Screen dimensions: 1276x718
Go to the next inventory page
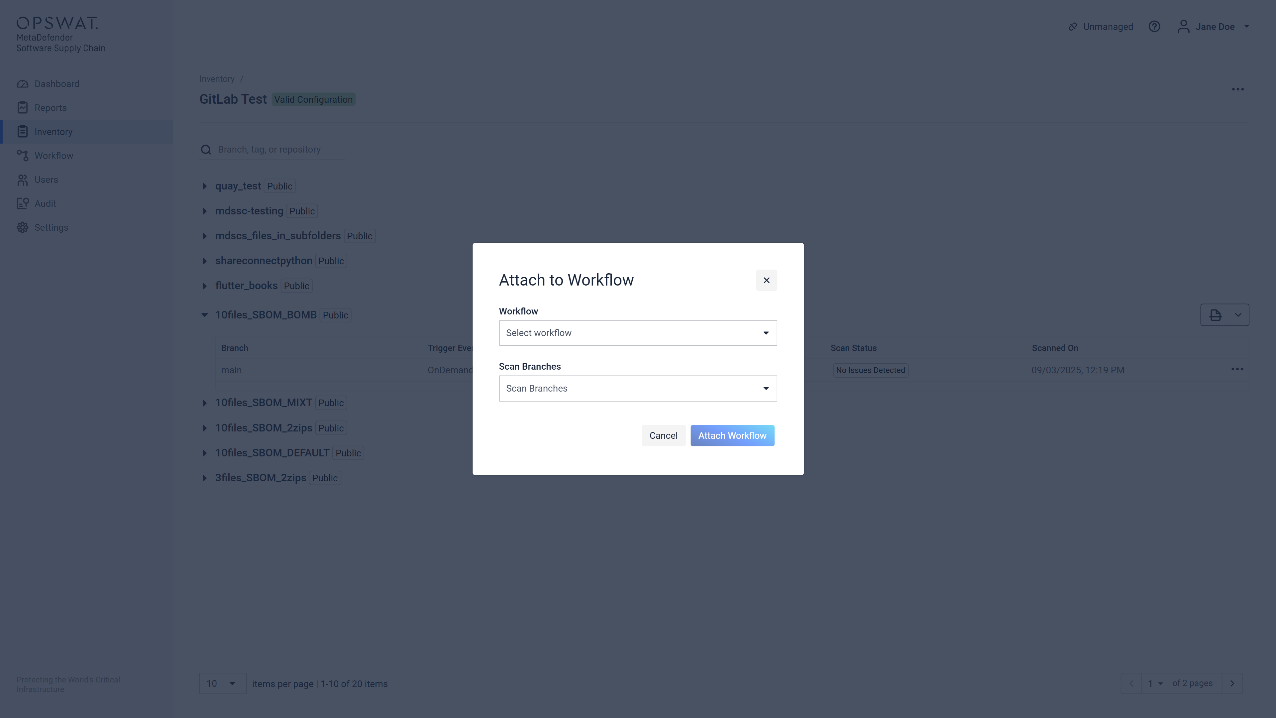tap(1232, 683)
